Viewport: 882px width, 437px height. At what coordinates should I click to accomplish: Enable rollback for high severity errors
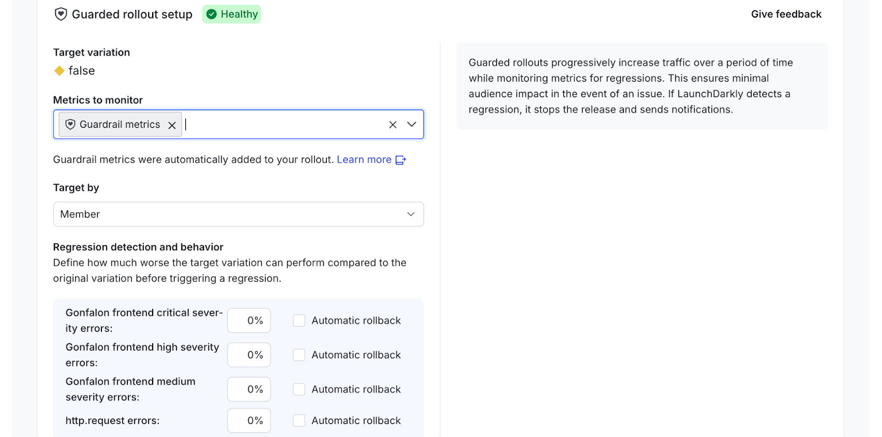coord(299,355)
